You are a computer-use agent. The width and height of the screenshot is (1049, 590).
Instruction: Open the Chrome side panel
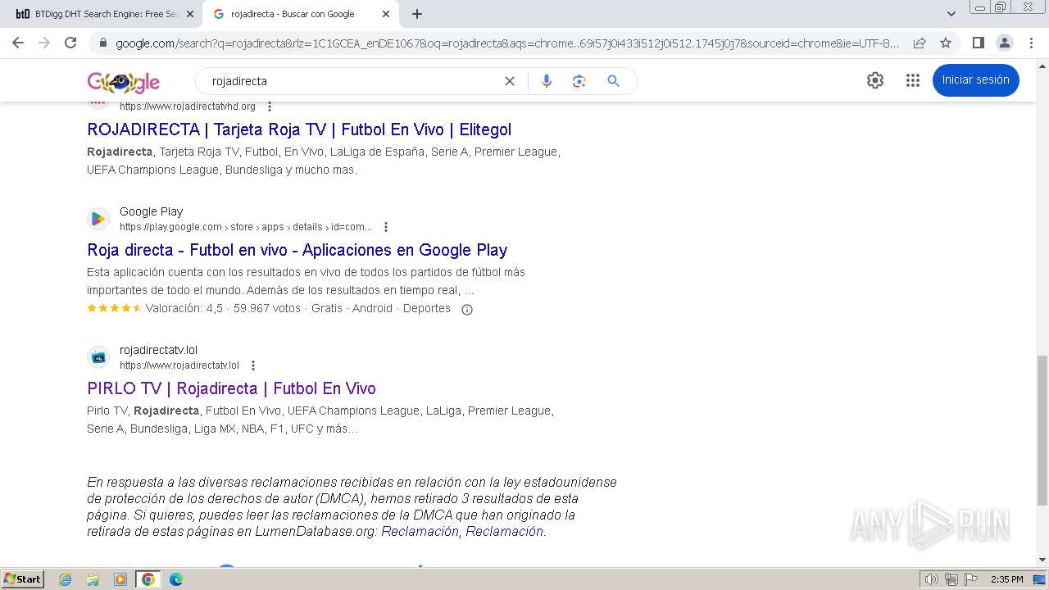coord(978,43)
